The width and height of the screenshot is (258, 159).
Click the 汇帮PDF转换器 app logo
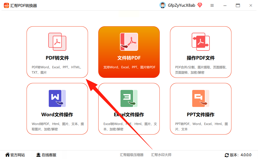tap(6, 5)
